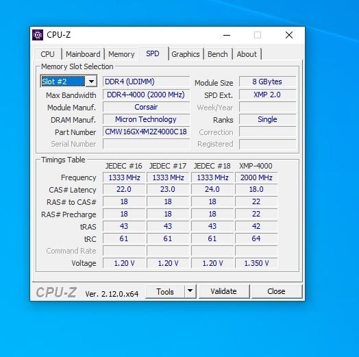This screenshot has height=357, width=359.
Task: Go to the Bench tab
Action: point(218,54)
